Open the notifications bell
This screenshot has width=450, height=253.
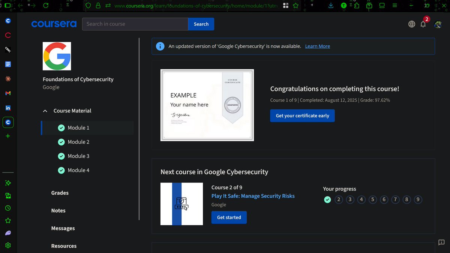pyautogui.click(x=423, y=24)
